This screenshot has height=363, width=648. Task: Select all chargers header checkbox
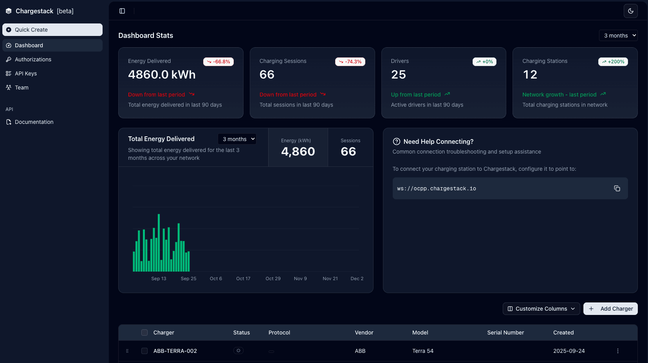tap(144, 333)
